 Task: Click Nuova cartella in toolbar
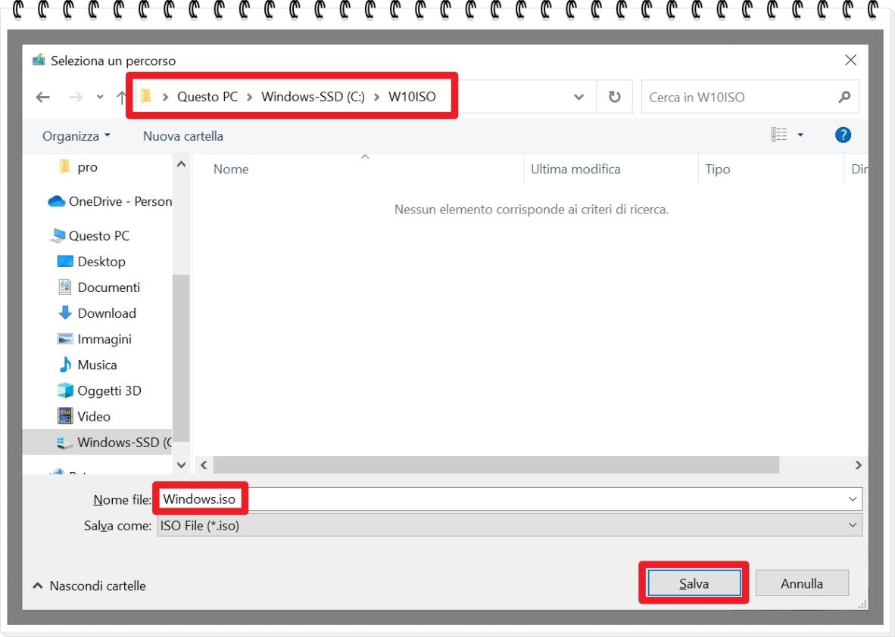pyautogui.click(x=182, y=136)
